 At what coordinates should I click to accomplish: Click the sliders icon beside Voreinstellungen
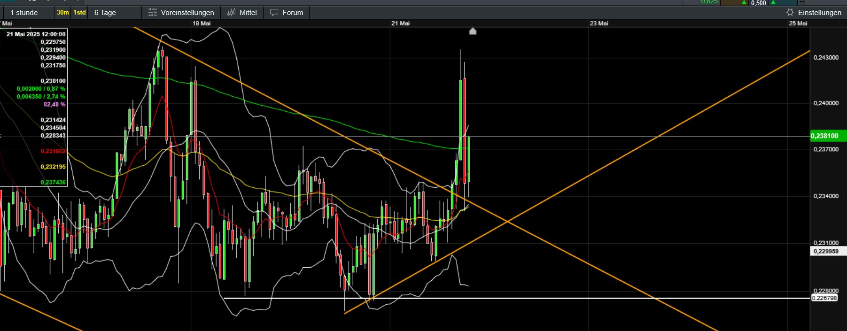click(153, 13)
